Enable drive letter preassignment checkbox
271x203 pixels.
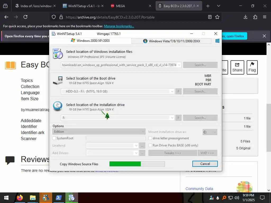point(150,138)
